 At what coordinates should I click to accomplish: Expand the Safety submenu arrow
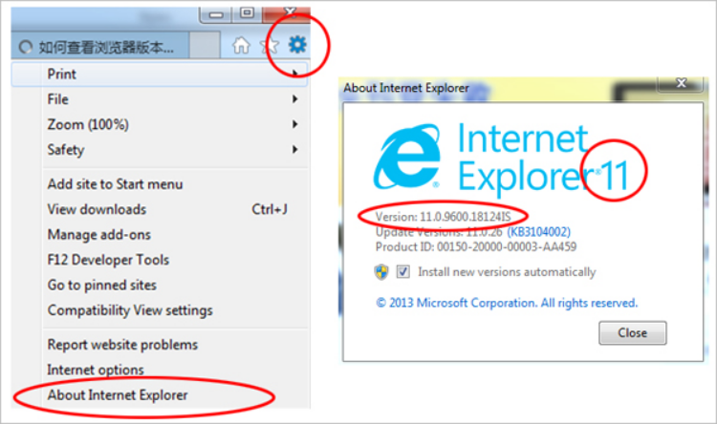pyautogui.click(x=295, y=149)
